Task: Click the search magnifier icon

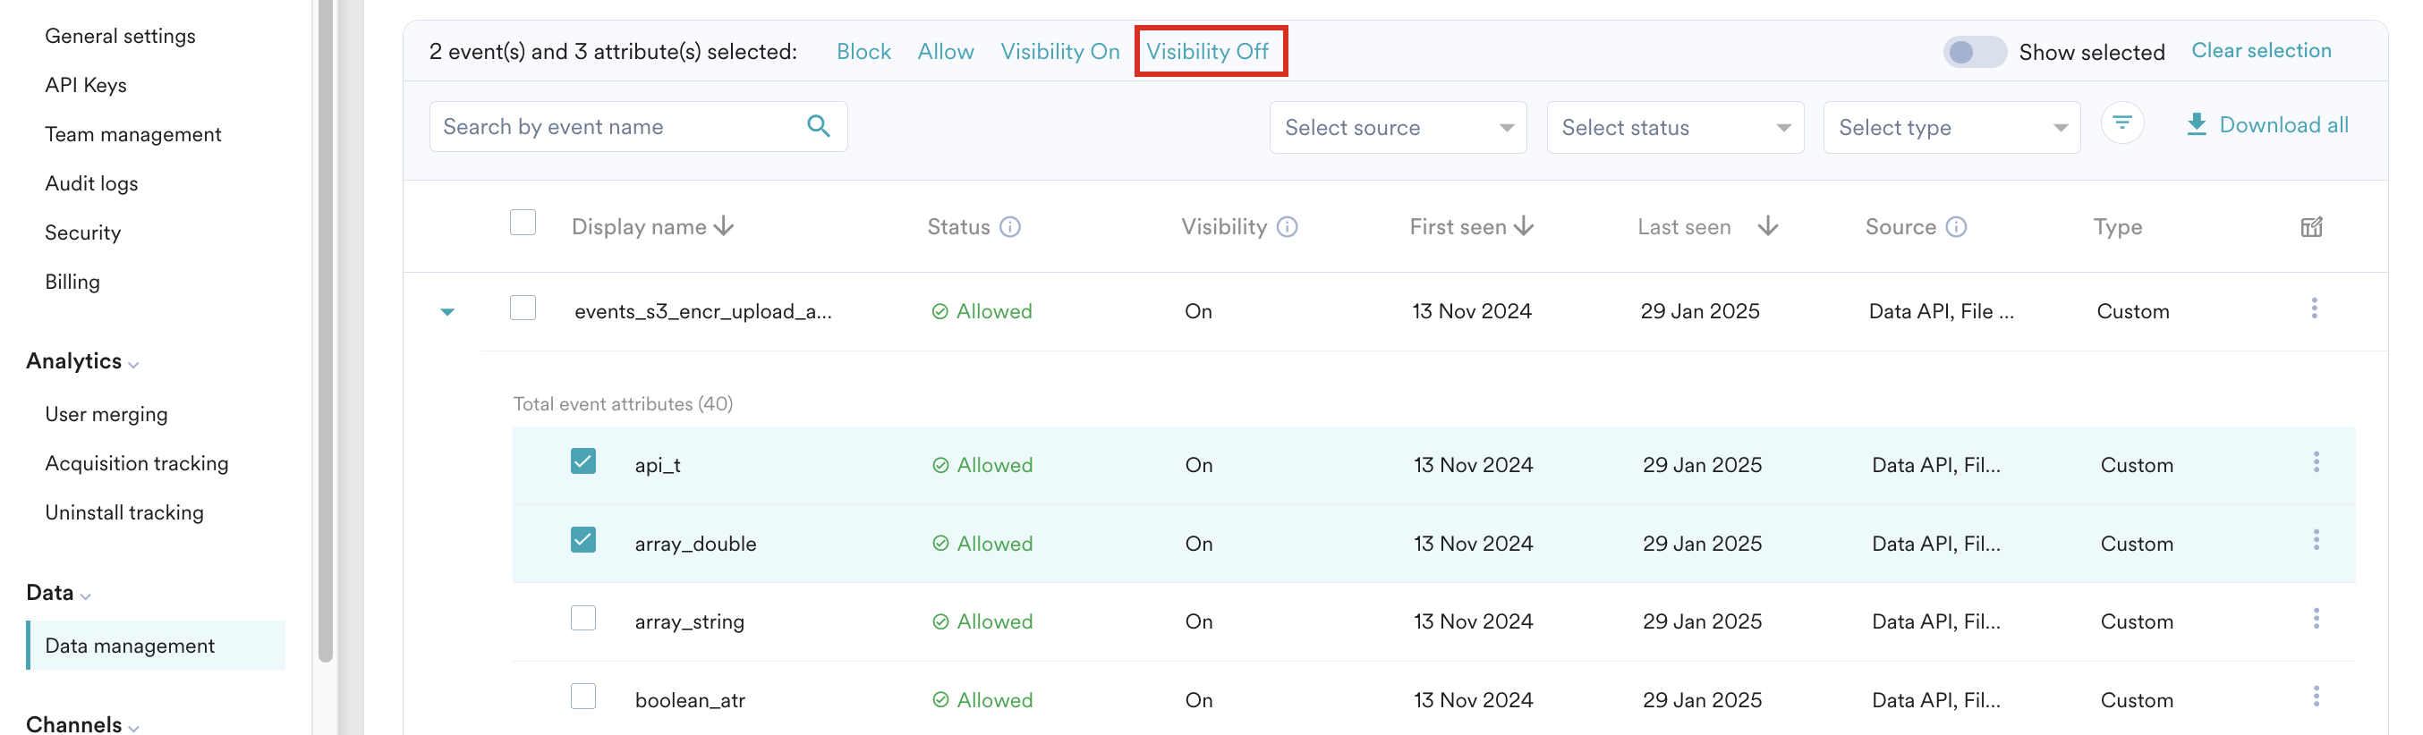Action: [819, 126]
